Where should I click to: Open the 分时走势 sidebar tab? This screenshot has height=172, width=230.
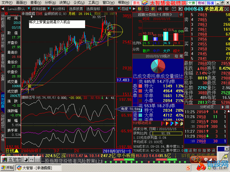pos(3,21)
